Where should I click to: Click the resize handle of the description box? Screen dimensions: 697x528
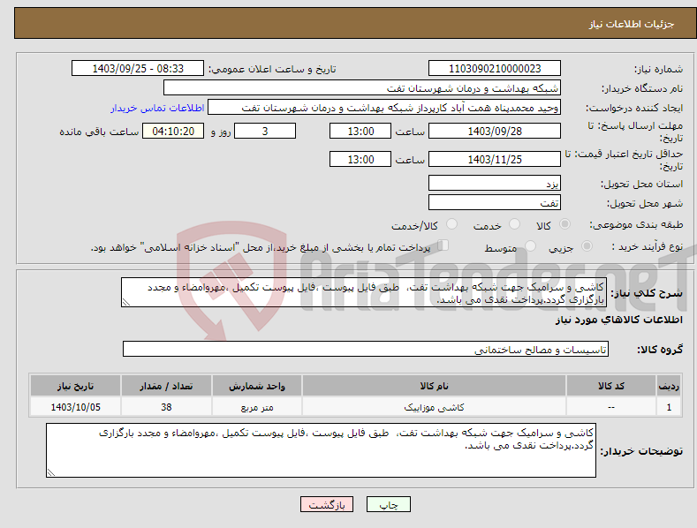coord(126,302)
